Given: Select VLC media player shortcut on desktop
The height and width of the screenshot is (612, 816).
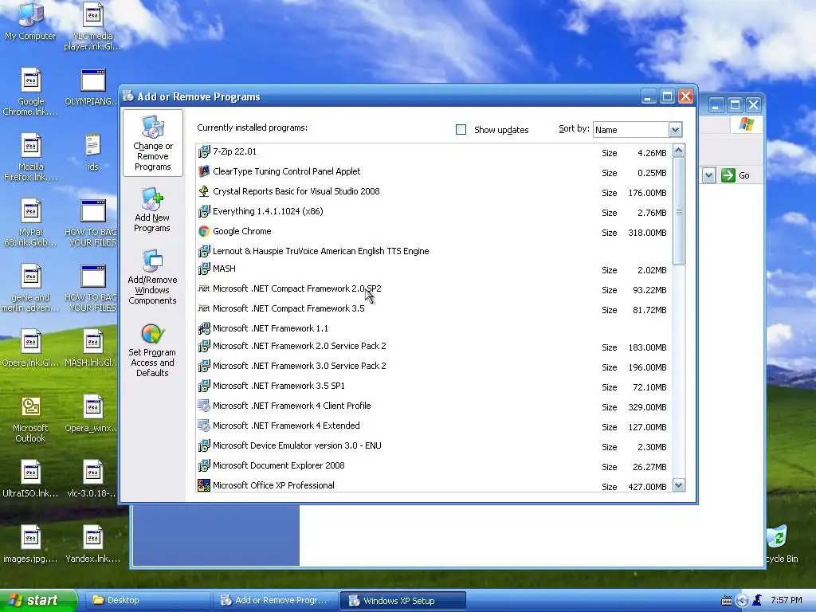Looking at the screenshot, I should (92, 26).
